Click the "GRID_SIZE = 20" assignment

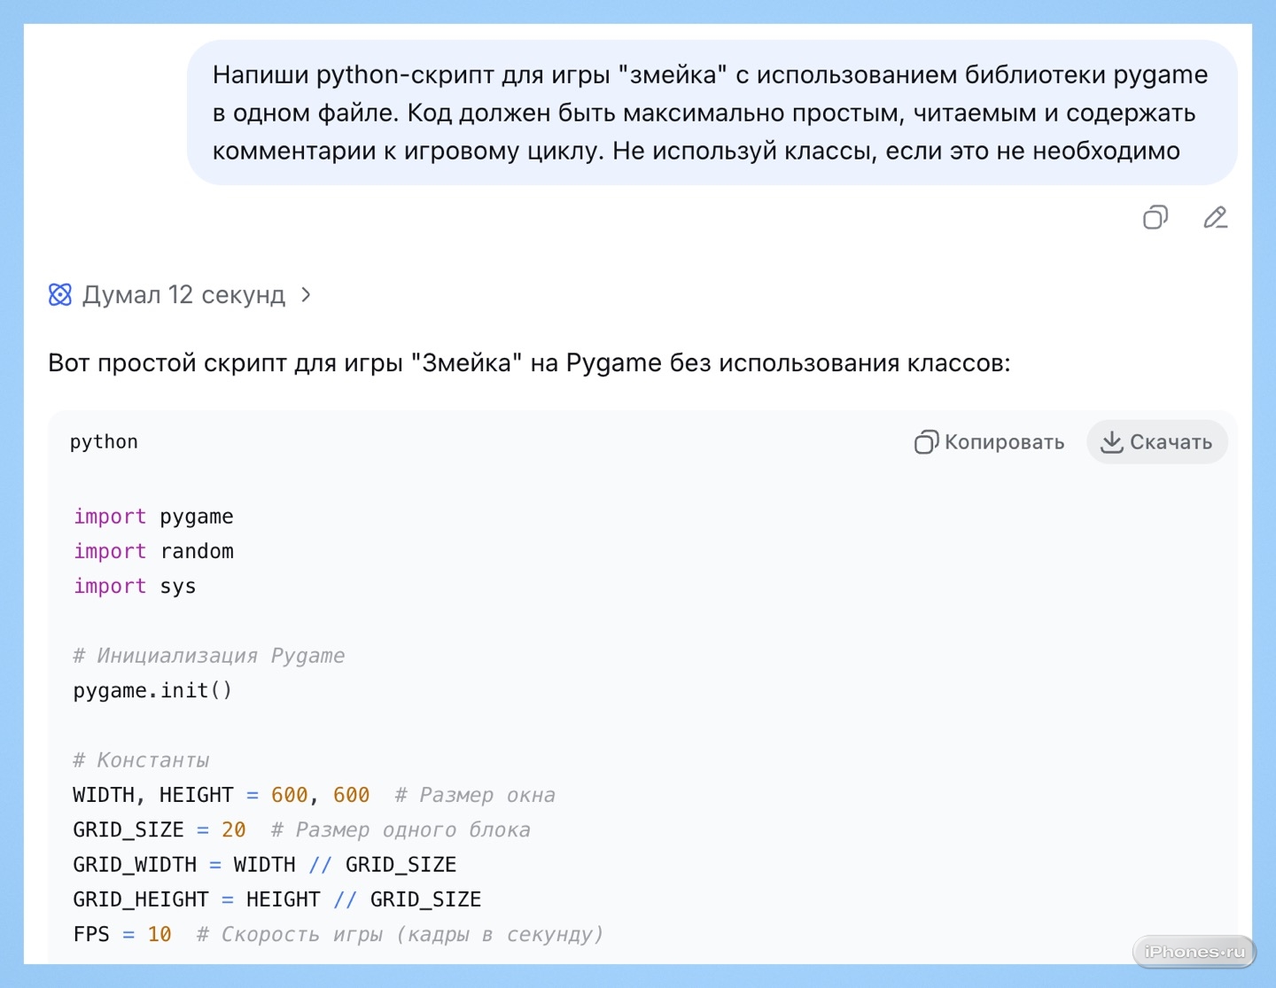[159, 830]
